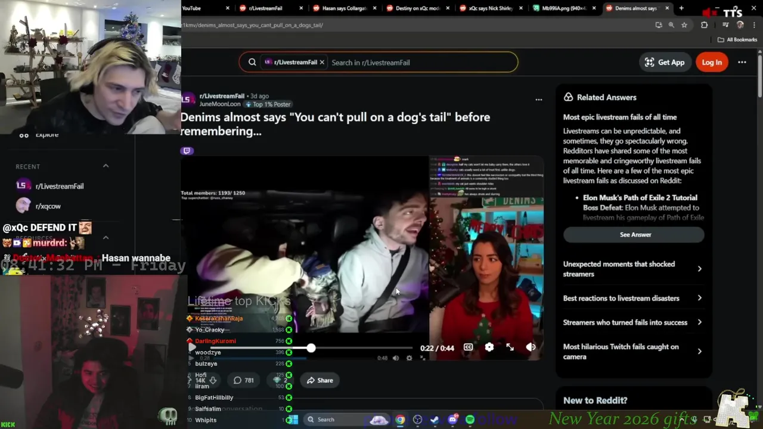Screen dimensions: 763x429
Task: Expand Best reactions to livestream disasters
Action: coord(633,298)
